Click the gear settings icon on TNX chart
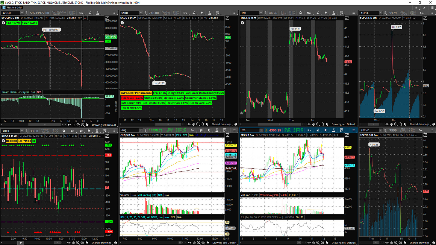This screenshot has height=245, width=436. click(300, 13)
